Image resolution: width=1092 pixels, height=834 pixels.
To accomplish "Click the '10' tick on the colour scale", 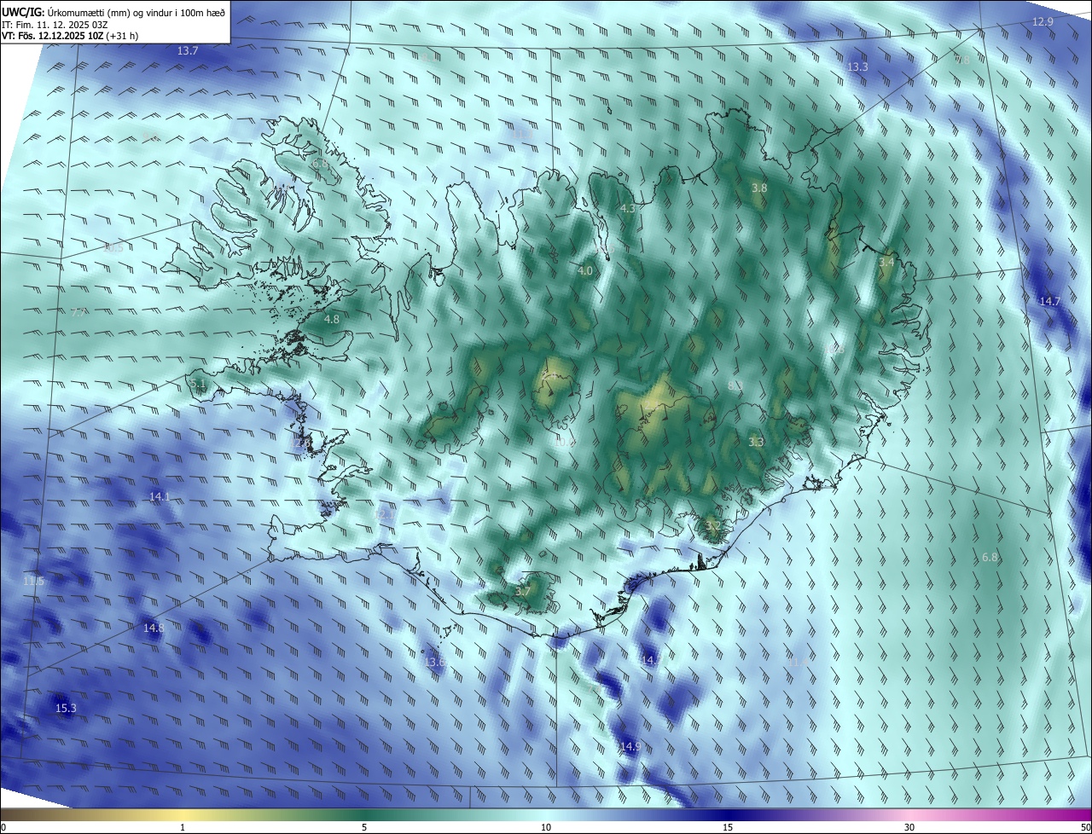I will pyautogui.click(x=546, y=827).
